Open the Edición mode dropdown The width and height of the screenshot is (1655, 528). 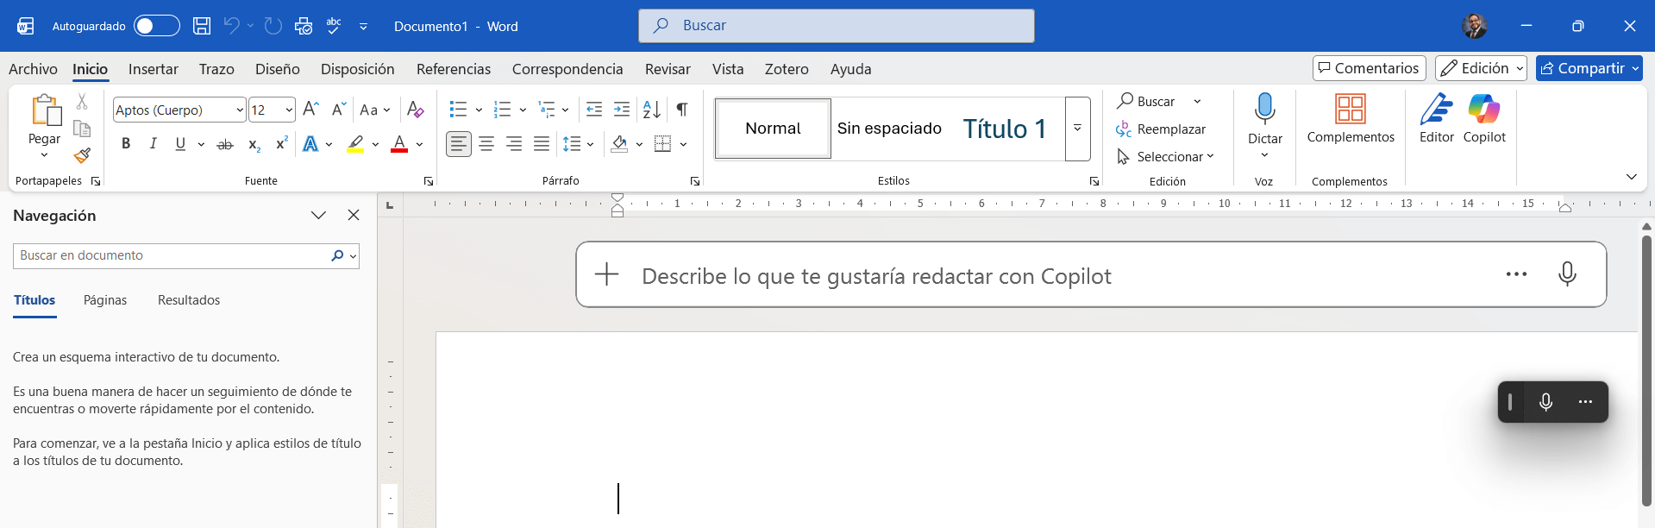click(x=1481, y=68)
